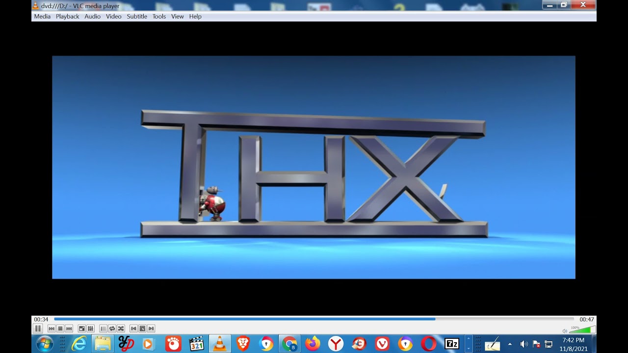Show extended settings equalizer panel
The image size is (628, 353).
(x=90, y=328)
